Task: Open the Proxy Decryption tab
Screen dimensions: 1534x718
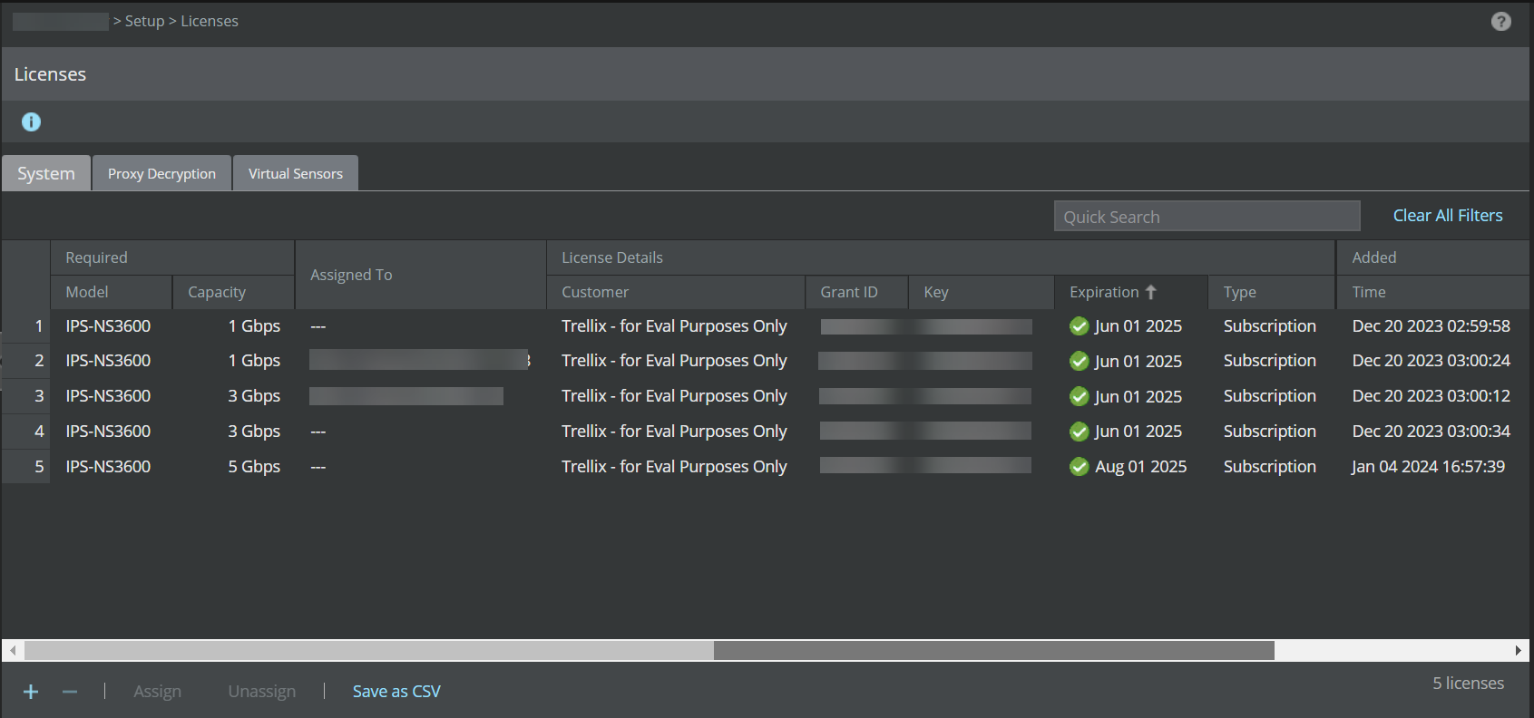Action: tap(161, 173)
